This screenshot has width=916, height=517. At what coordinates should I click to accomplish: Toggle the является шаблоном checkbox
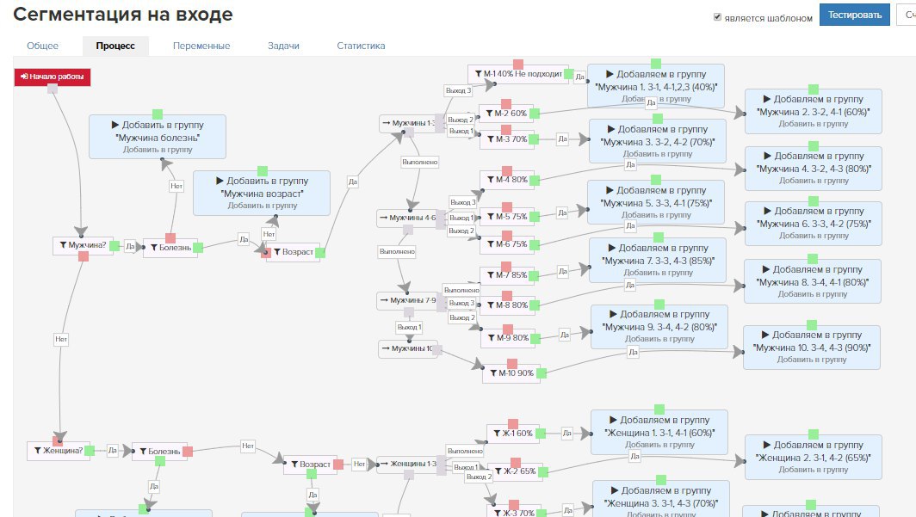click(717, 17)
